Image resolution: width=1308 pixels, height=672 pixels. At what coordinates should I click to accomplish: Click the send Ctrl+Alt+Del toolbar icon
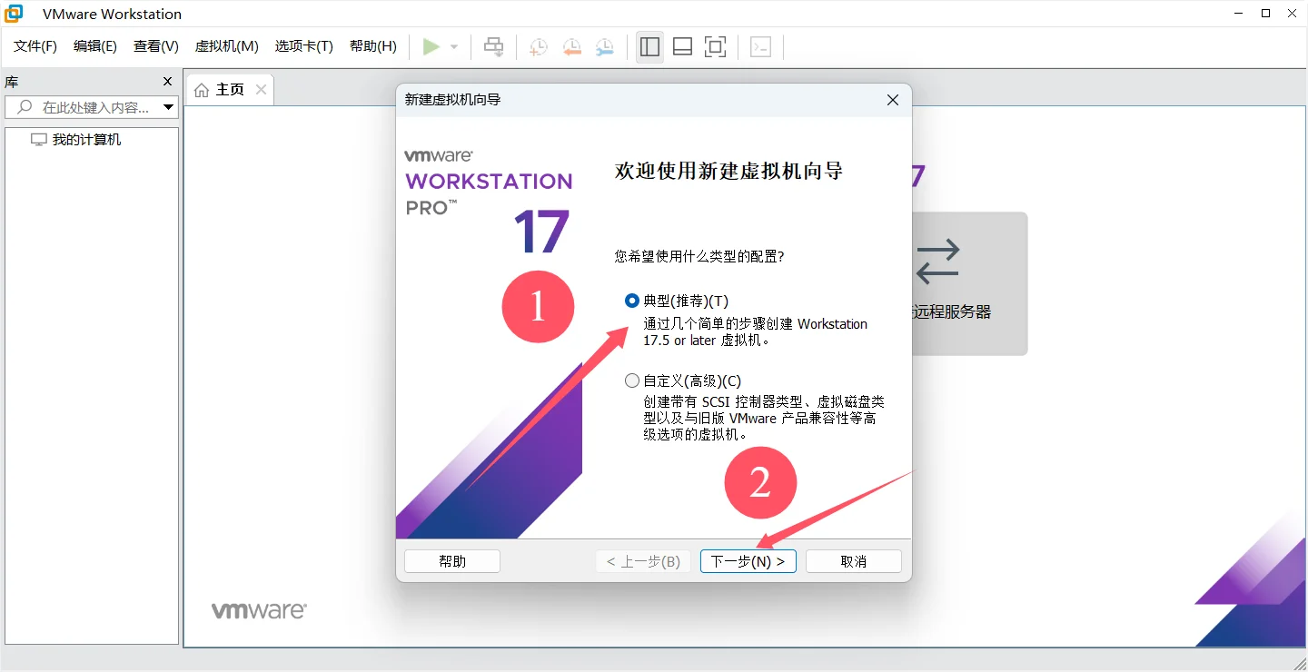(x=493, y=46)
